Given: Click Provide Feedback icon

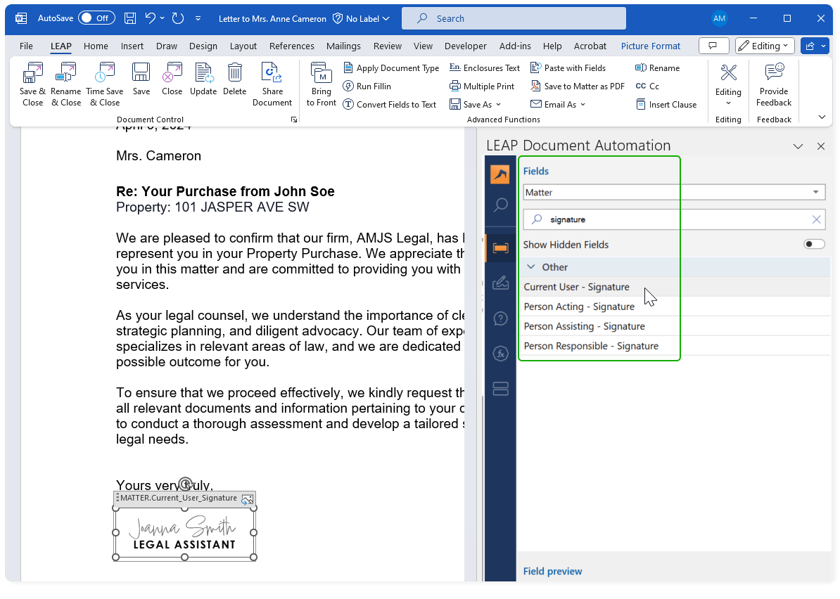Looking at the screenshot, I should [x=774, y=73].
